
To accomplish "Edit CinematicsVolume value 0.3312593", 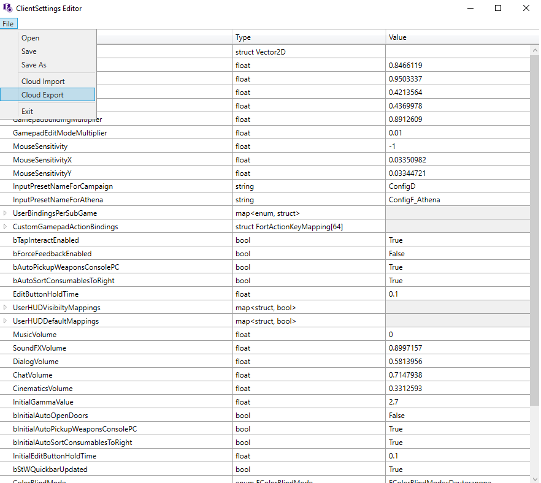I will click(x=458, y=388).
